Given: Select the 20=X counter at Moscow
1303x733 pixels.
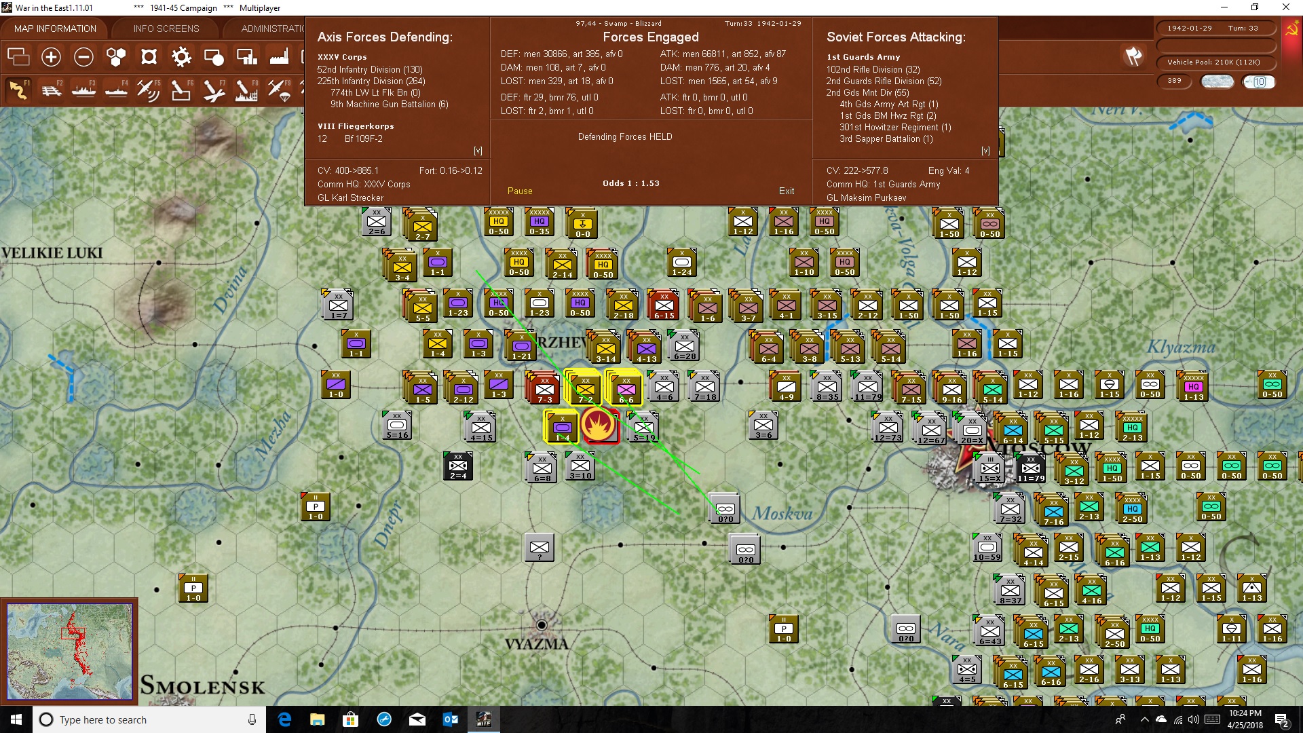Looking at the screenshot, I should (x=972, y=430).
